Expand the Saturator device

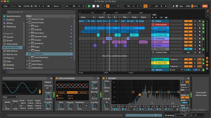click(29, 54)
